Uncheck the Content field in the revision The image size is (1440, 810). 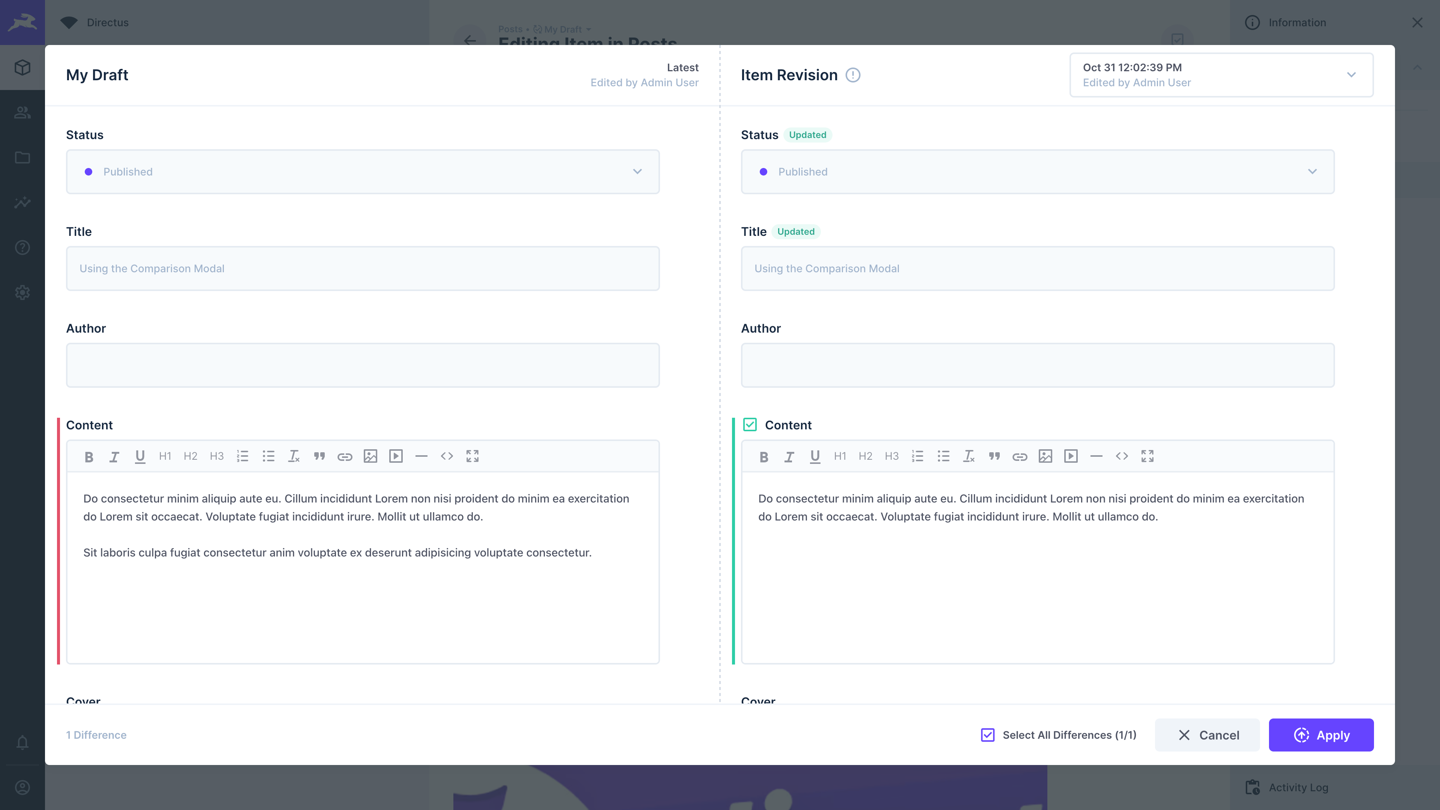tap(750, 424)
